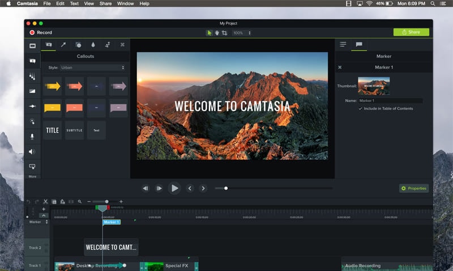453x271 pixels.
Task: Pick the yellow arrow callout
Action: click(53, 86)
